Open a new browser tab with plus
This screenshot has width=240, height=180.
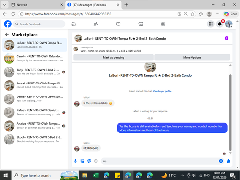(x=126, y=5)
